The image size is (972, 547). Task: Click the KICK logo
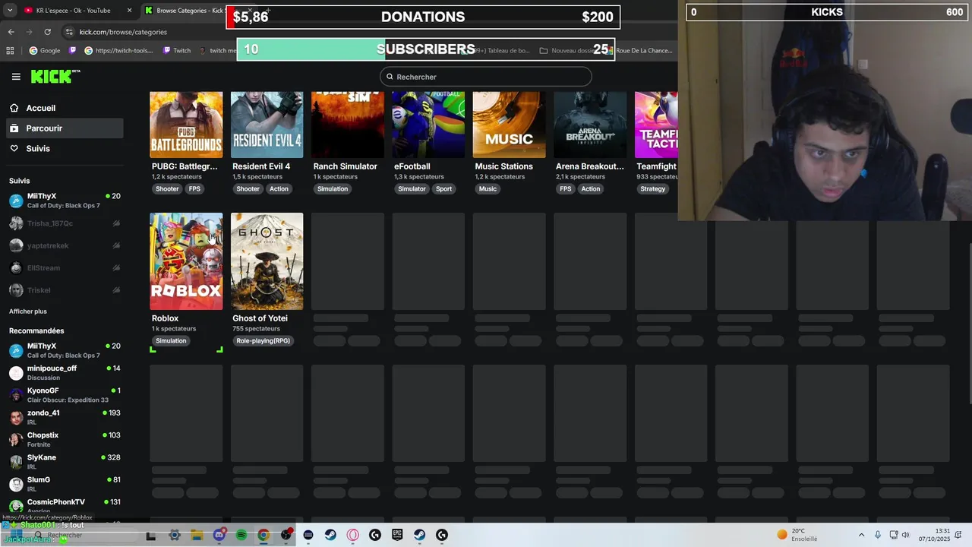(x=55, y=76)
